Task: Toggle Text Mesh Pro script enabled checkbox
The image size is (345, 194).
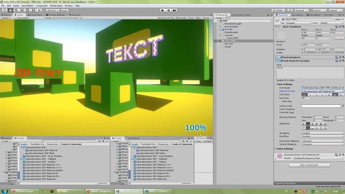Action: point(281,61)
